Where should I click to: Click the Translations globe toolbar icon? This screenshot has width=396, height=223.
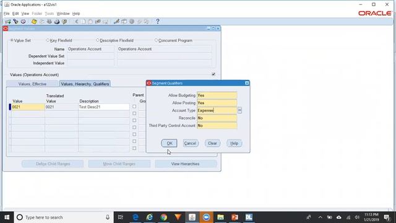[x=132, y=22]
